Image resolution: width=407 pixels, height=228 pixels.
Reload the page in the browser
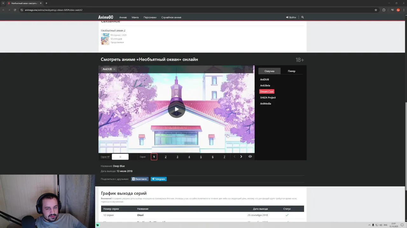[15, 10]
